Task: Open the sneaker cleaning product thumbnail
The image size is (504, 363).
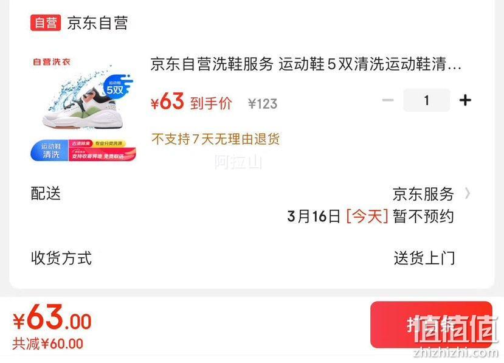Action: pos(83,109)
